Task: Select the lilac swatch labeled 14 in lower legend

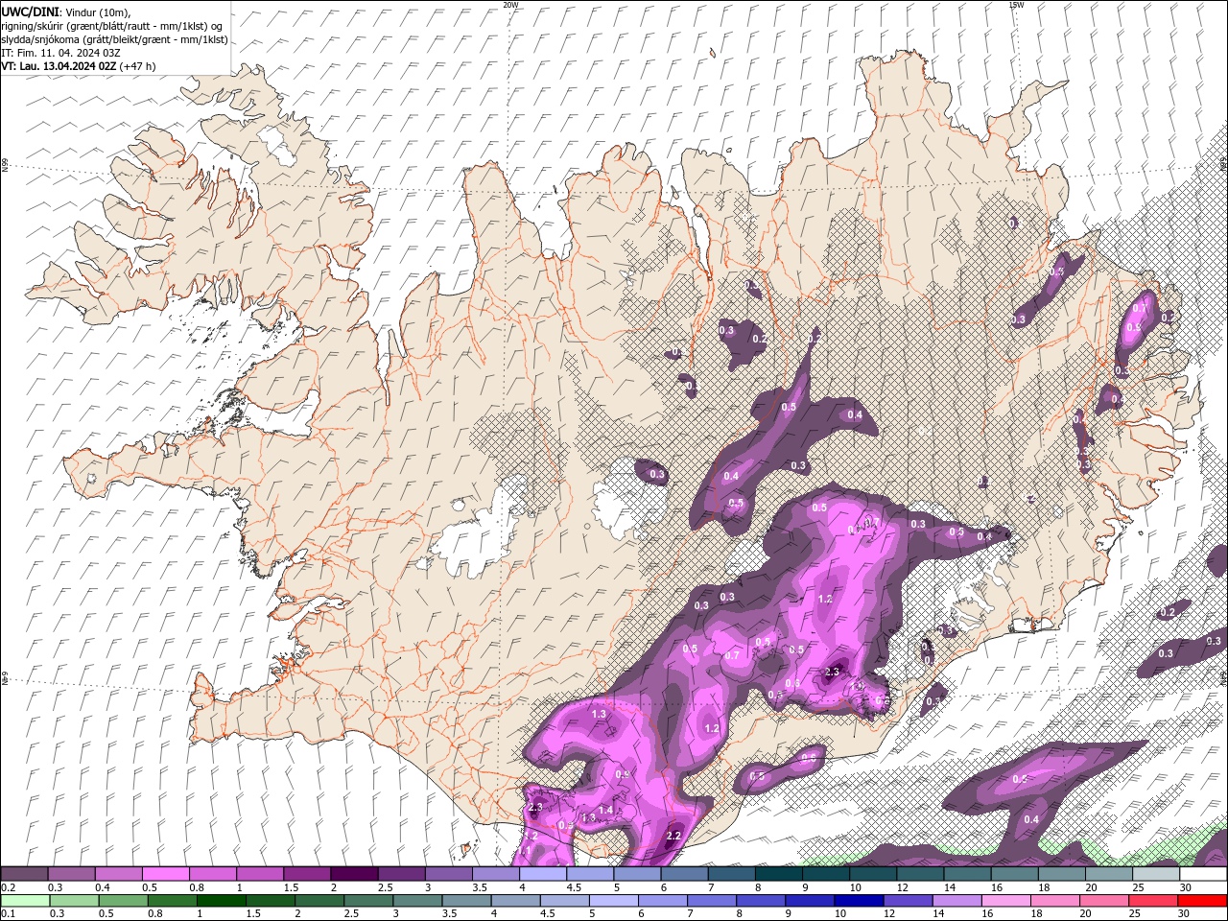Action: [x=956, y=901]
